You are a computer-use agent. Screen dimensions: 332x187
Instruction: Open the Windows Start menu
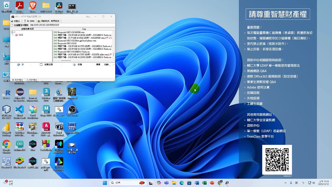pyautogui.click(x=105, y=183)
